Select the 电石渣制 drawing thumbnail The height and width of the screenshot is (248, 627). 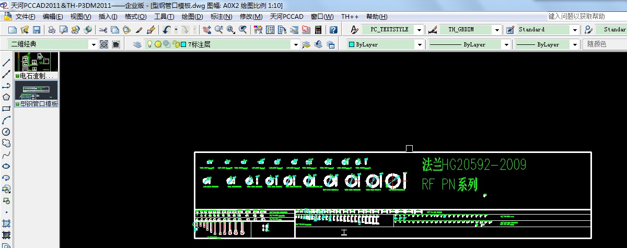point(36,65)
